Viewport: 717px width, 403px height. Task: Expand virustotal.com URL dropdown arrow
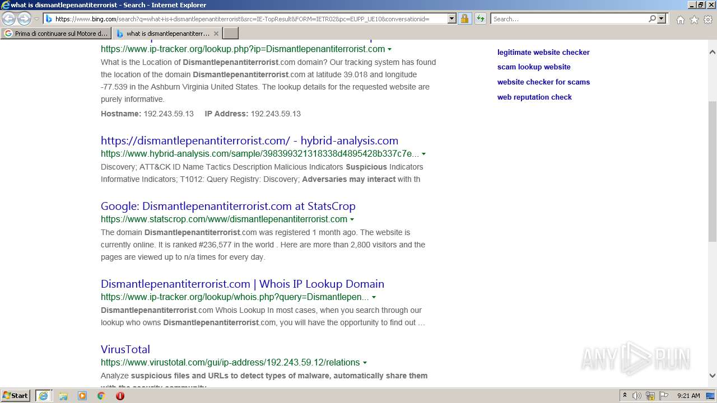tap(365, 363)
